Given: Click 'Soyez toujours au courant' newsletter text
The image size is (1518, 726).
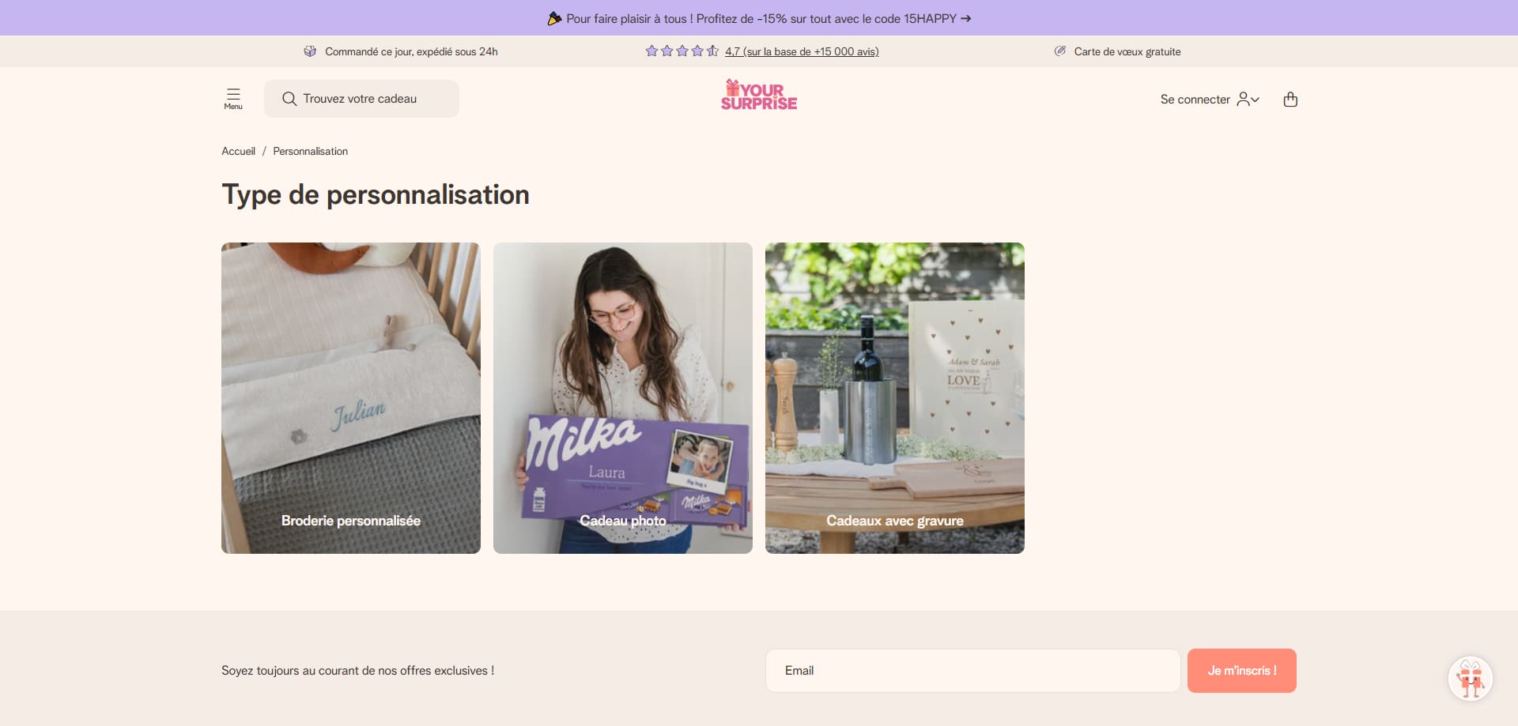Looking at the screenshot, I should click(357, 671).
